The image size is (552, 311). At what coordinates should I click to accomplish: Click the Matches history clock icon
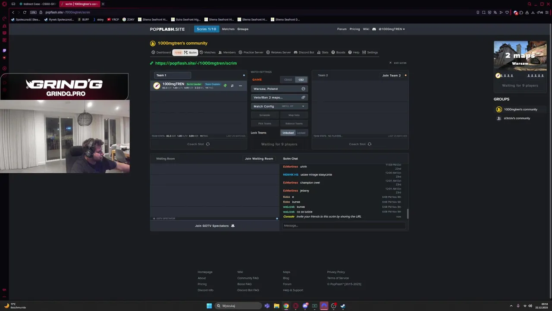(201, 52)
